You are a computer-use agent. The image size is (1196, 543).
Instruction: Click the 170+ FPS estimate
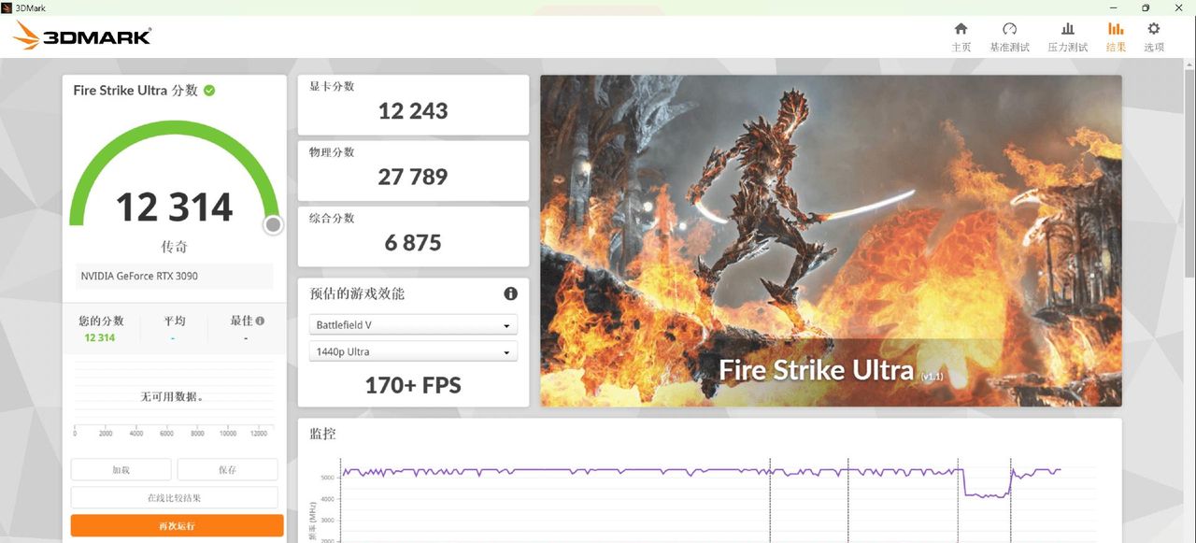(x=413, y=385)
